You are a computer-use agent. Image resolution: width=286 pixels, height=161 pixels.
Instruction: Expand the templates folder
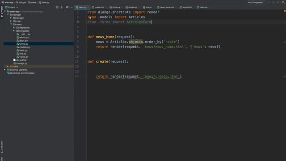tap(14, 31)
